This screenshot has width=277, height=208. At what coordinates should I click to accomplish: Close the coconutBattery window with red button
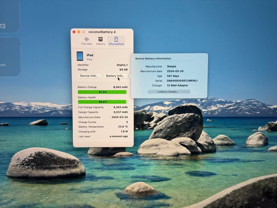click(x=74, y=32)
